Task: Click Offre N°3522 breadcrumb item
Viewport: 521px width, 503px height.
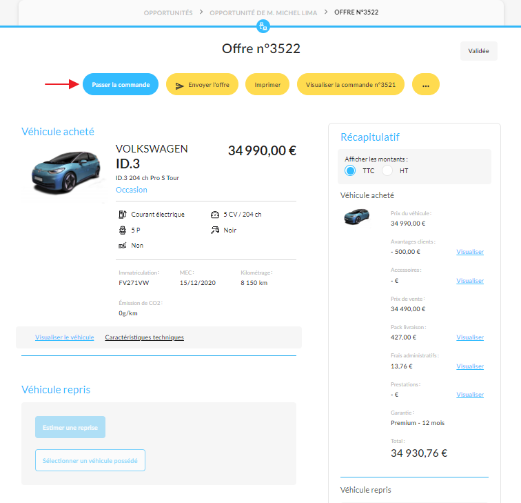Action: [356, 12]
